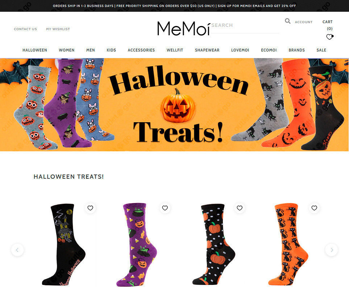The height and width of the screenshot is (290, 349).
Task: Click the MeMoi logo
Action: (183, 28)
